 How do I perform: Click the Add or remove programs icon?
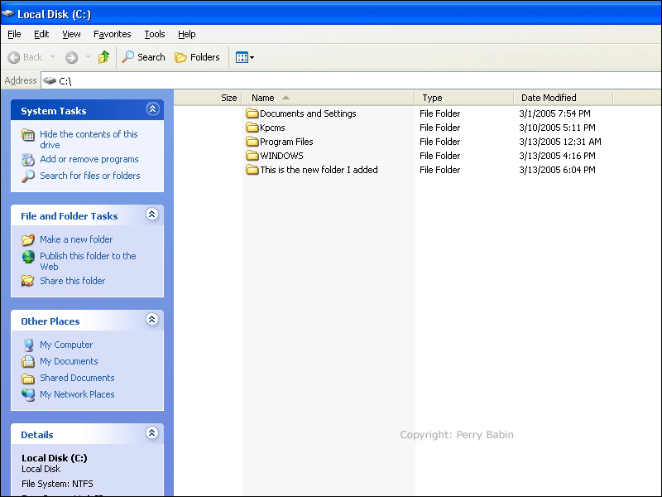click(x=28, y=159)
